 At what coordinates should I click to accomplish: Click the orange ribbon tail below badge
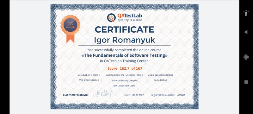point(70,39)
